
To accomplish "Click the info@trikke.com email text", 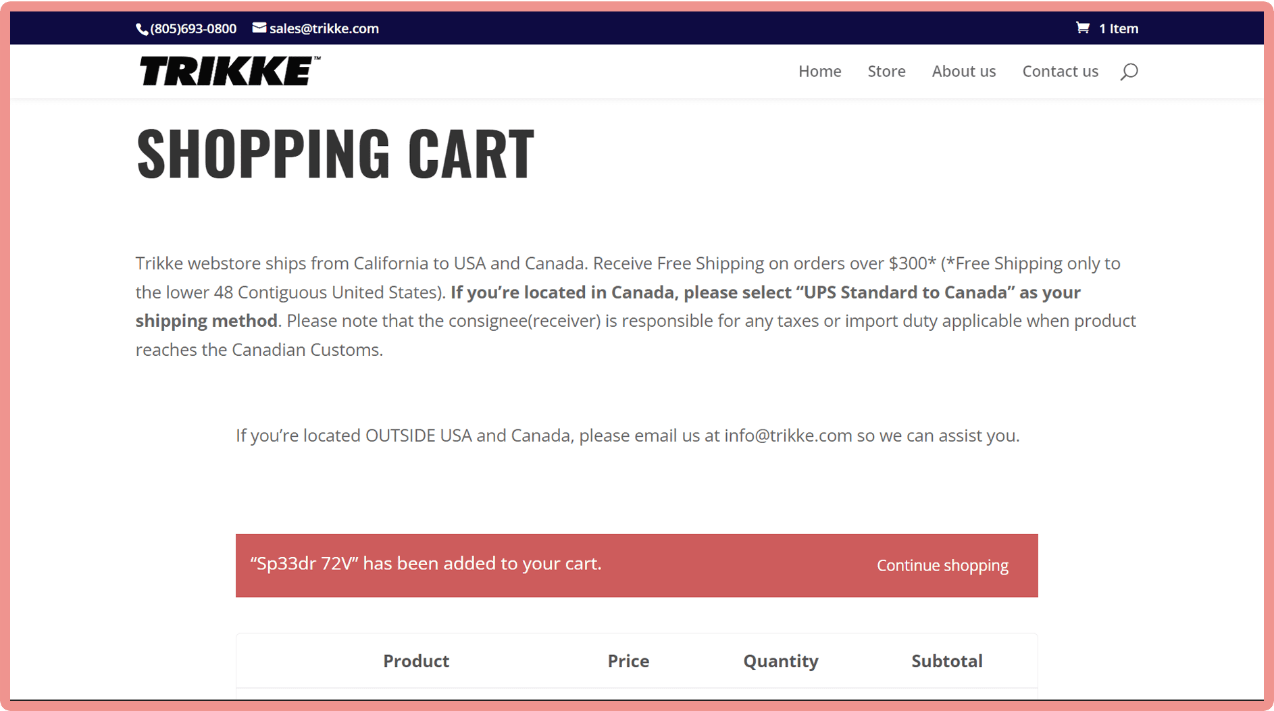I will click(x=788, y=436).
